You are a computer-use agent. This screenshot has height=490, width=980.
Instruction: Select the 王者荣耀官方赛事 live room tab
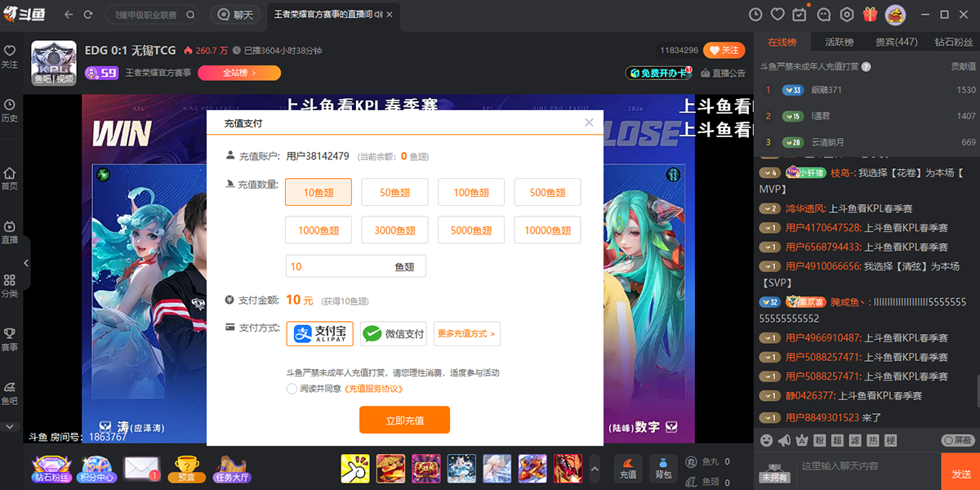click(332, 15)
